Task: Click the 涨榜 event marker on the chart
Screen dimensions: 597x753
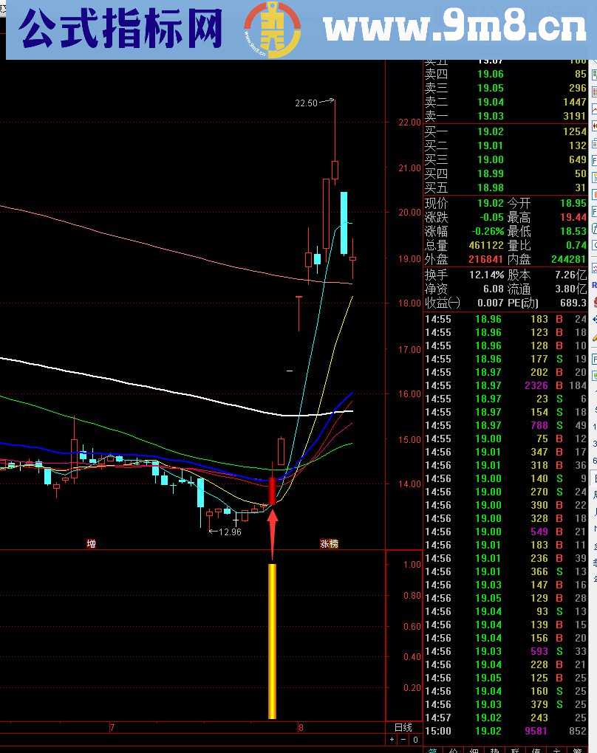Action: coord(329,544)
